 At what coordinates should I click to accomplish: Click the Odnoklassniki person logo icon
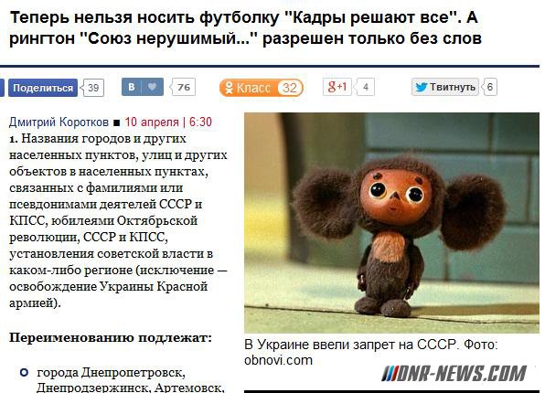tap(229, 88)
